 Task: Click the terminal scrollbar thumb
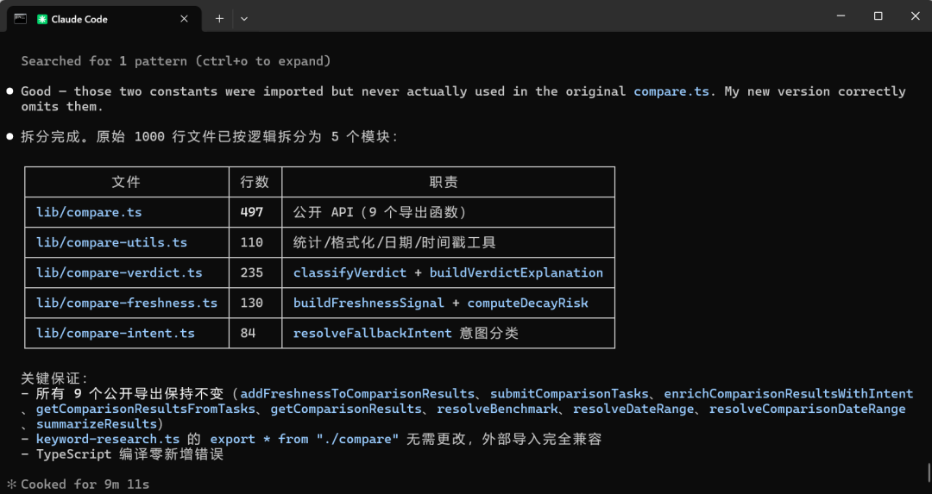click(929, 472)
